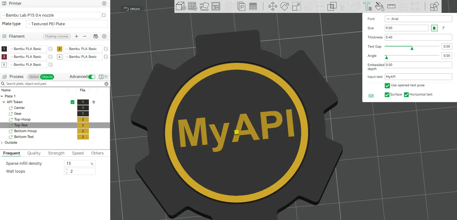Click the Arrange All Objects icon
The width and height of the screenshot is (457, 220).
pos(216,6)
